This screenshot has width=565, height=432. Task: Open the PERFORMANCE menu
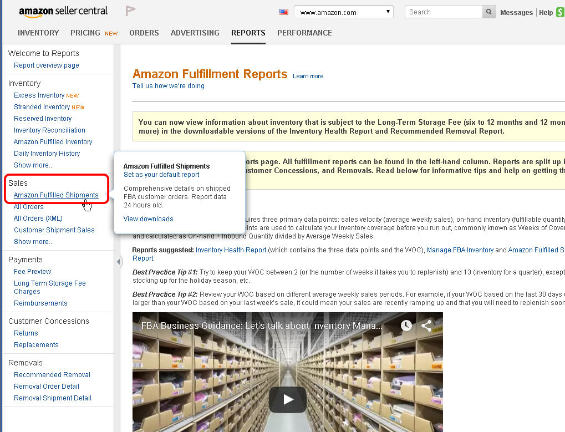[304, 33]
